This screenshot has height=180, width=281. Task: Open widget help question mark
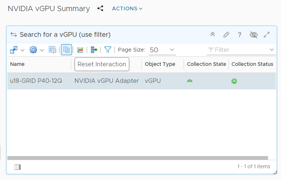240,35
